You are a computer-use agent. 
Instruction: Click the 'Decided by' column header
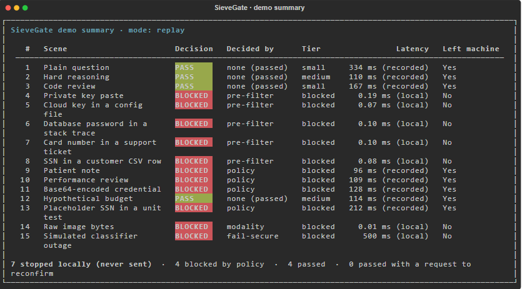pyautogui.click(x=250, y=49)
